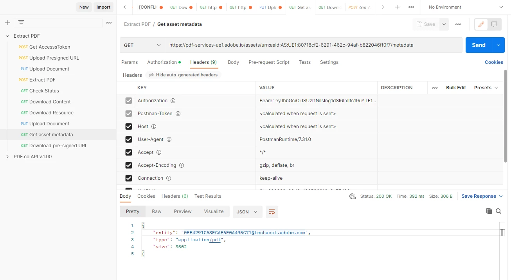Viewport: 511px width, 280px height.
Task: Click the Send button
Action: pyautogui.click(x=479, y=45)
